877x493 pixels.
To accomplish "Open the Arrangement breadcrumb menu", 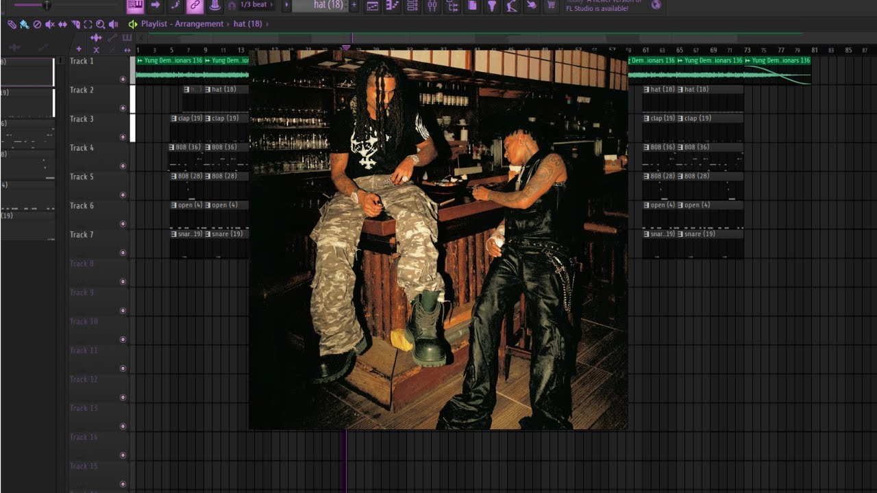I will [x=199, y=24].
